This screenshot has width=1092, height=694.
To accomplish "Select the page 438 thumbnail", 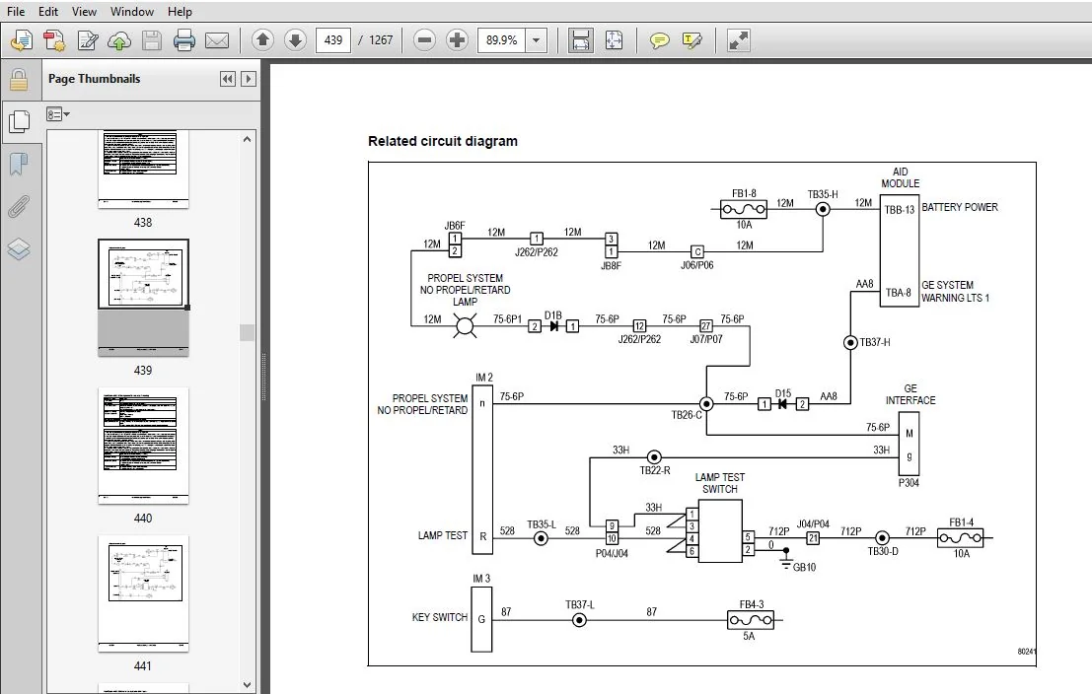I will coord(143,170).
